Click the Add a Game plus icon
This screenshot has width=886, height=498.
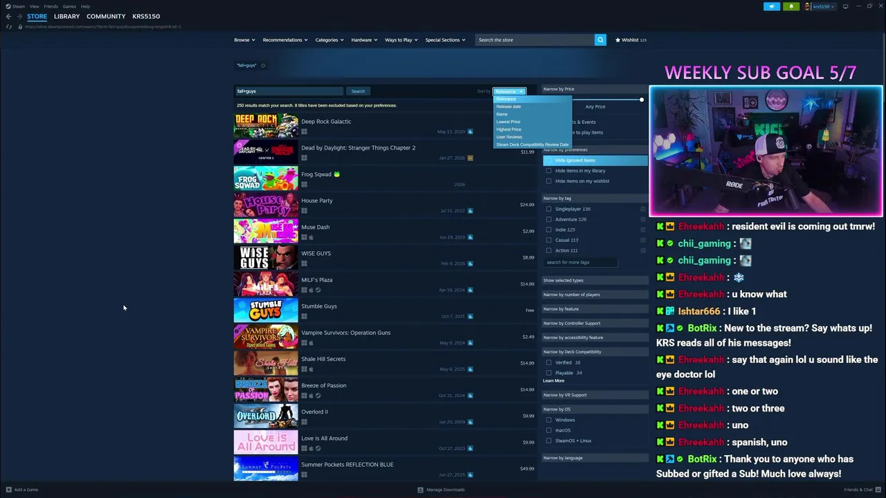[x=9, y=490]
